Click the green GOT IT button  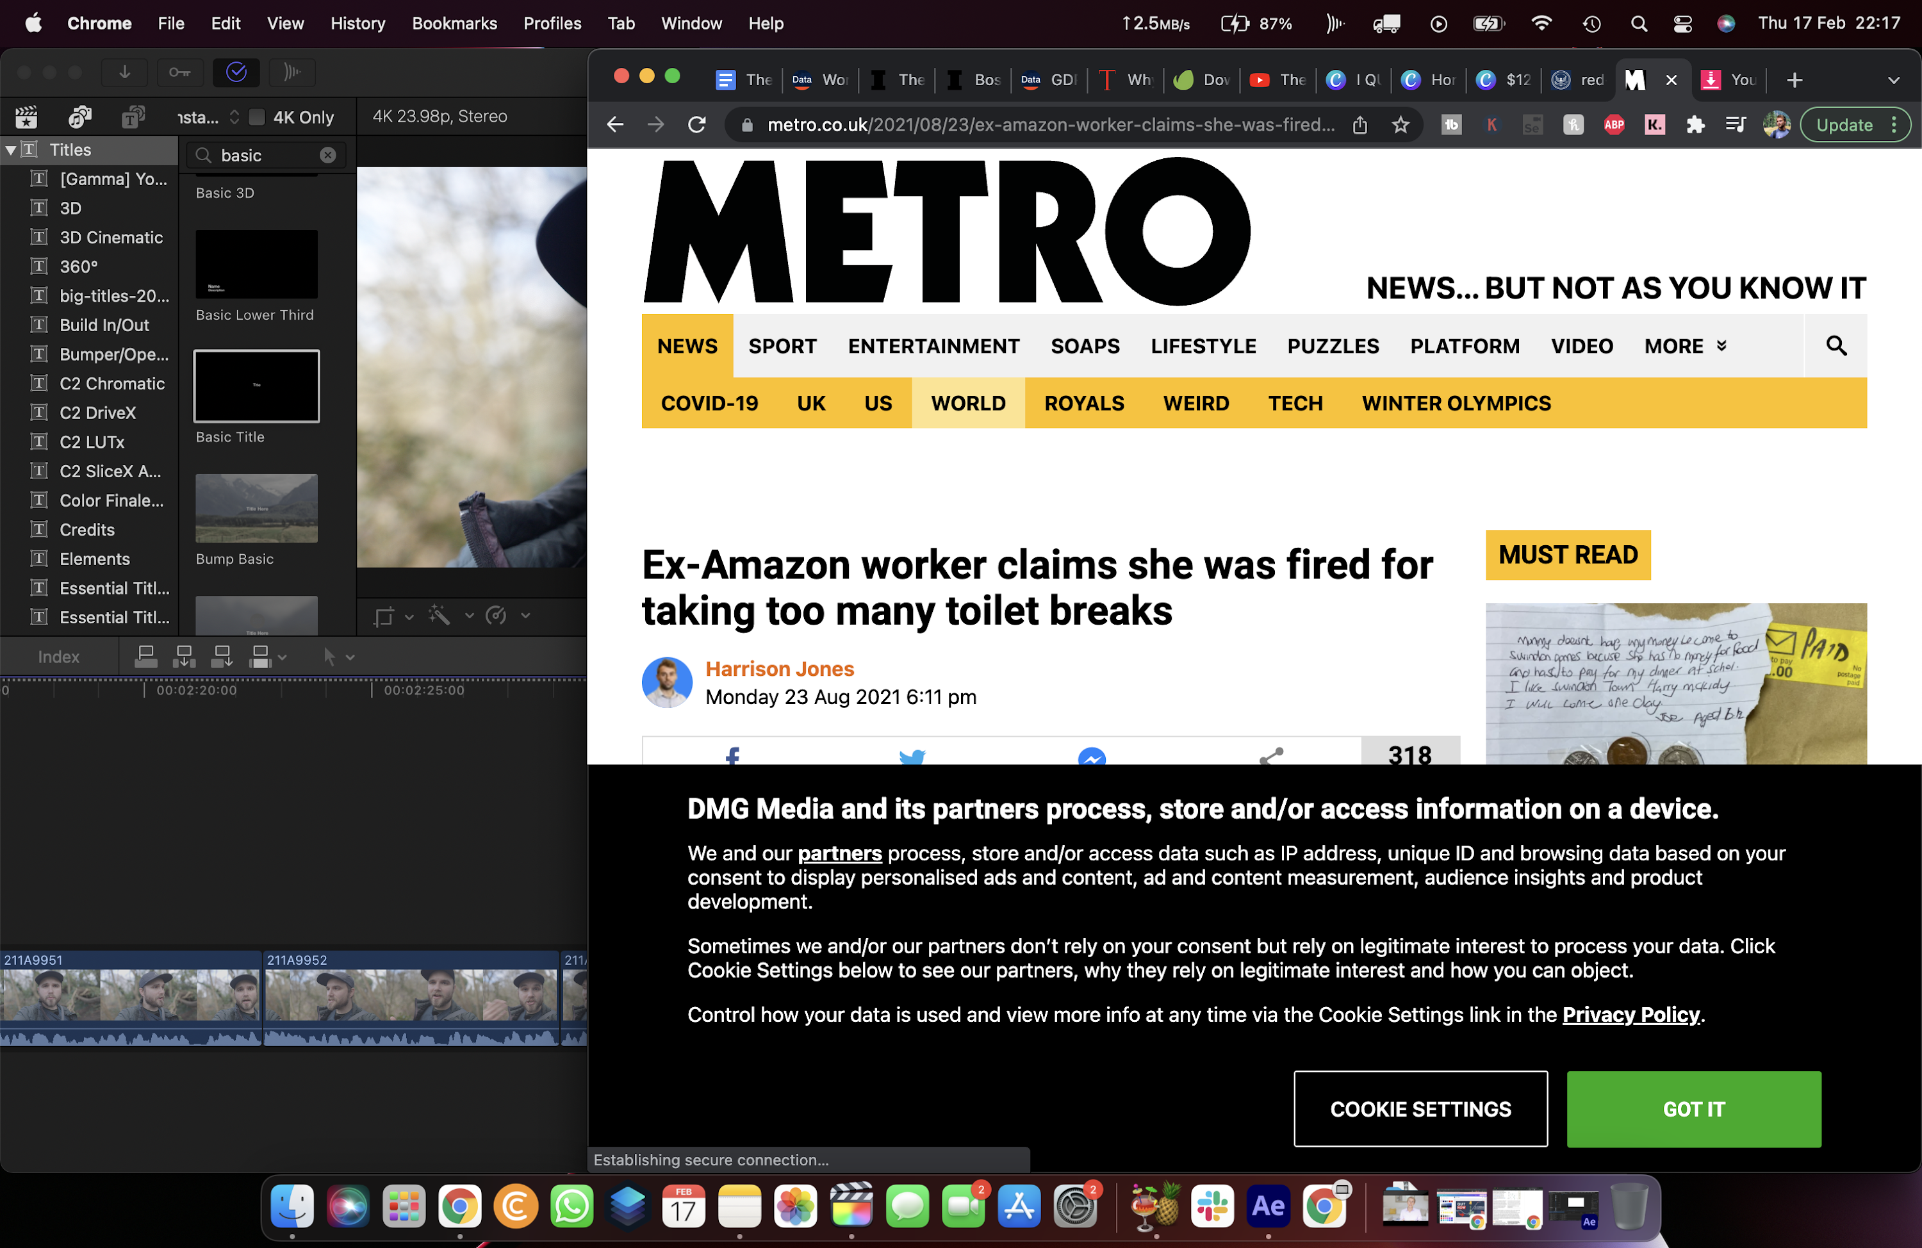(x=1693, y=1109)
